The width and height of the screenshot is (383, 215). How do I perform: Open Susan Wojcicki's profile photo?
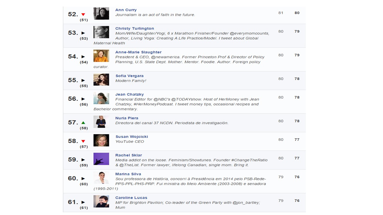pos(101,140)
